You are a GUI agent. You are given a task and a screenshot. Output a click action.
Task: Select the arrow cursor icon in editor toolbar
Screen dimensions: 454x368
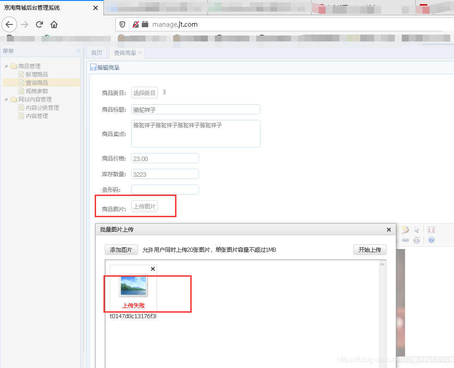click(417, 230)
